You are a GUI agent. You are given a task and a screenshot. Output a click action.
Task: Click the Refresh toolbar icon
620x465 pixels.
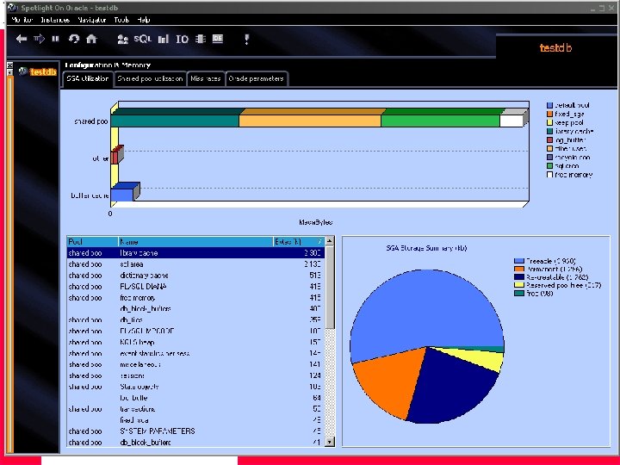(x=74, y=39)
